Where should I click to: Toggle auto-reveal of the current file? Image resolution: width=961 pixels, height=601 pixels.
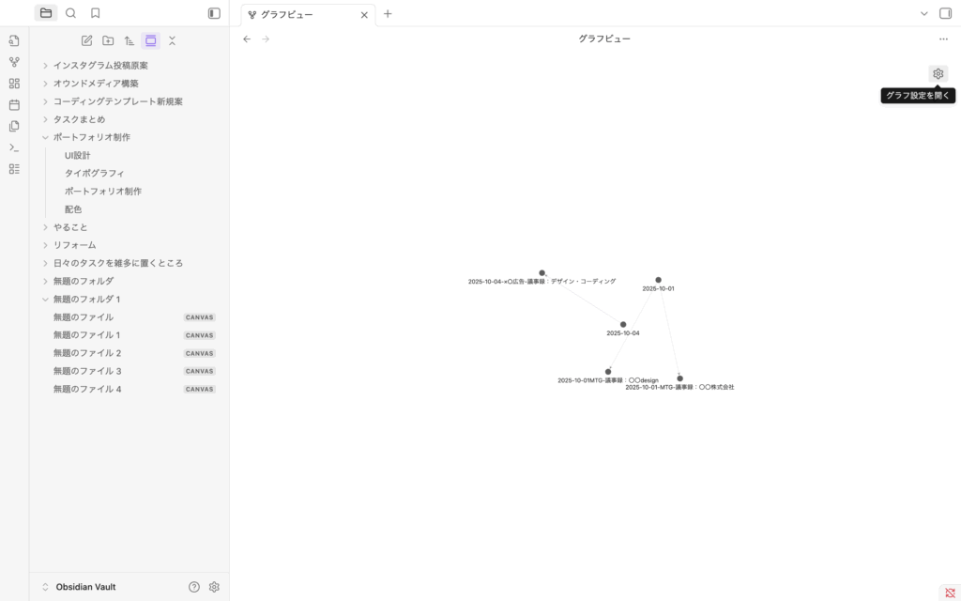(x=151, y=40)
